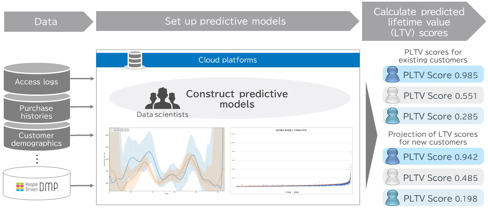488x208 pixels.
Task: Open the weekly sales line chart thumbnail
Action: pos(167,160)
